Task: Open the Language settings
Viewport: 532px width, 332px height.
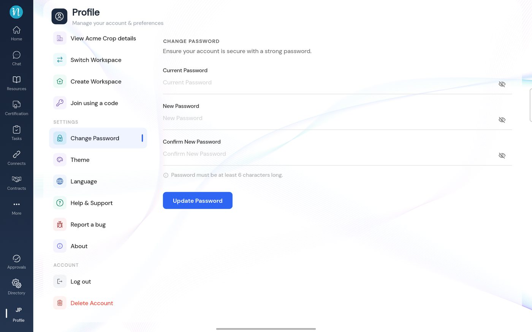Action: point(98,181)
